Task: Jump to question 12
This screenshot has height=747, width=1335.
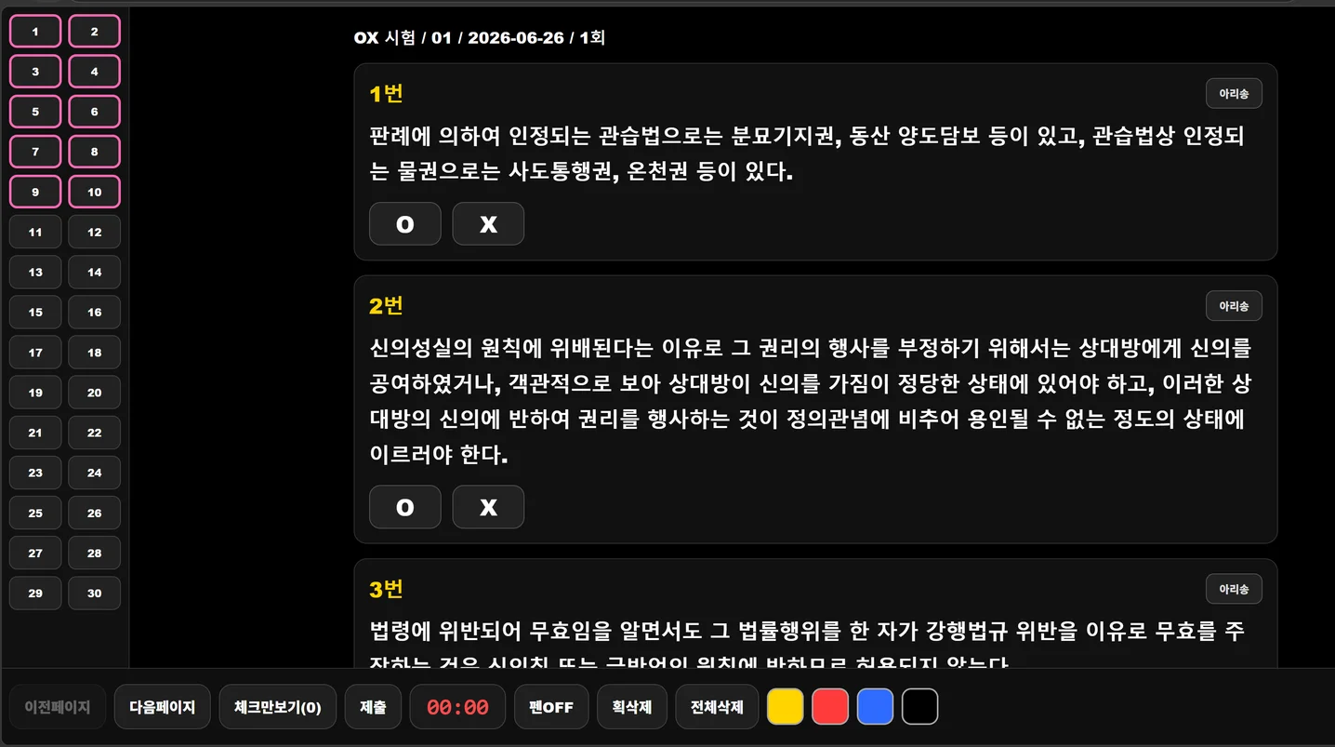Action: (95, 232)
